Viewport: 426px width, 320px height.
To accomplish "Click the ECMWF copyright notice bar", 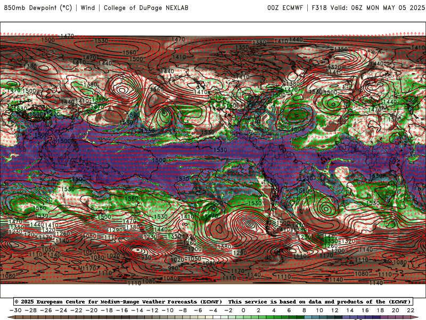I will (213, 301).
